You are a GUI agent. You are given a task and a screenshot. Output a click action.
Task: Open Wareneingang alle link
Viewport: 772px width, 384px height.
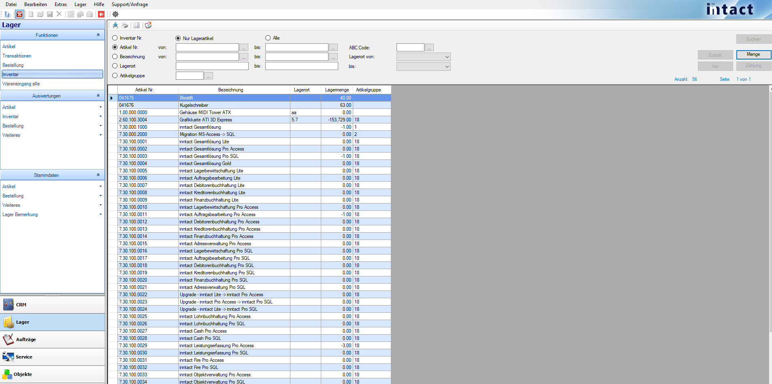tap(21, 84)
